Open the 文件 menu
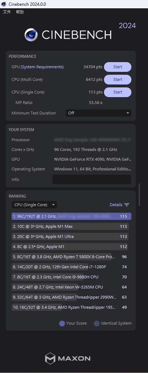148x373 pixels. [7, 12]
